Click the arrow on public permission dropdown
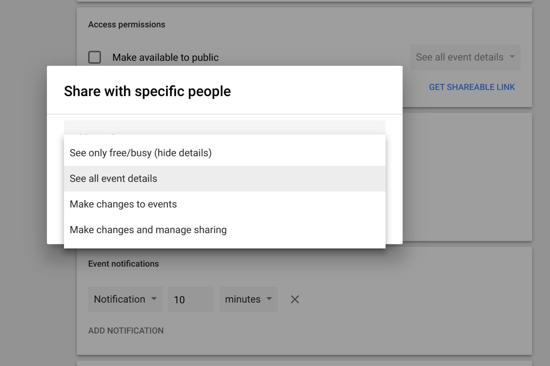 click(x=512, y=57)
